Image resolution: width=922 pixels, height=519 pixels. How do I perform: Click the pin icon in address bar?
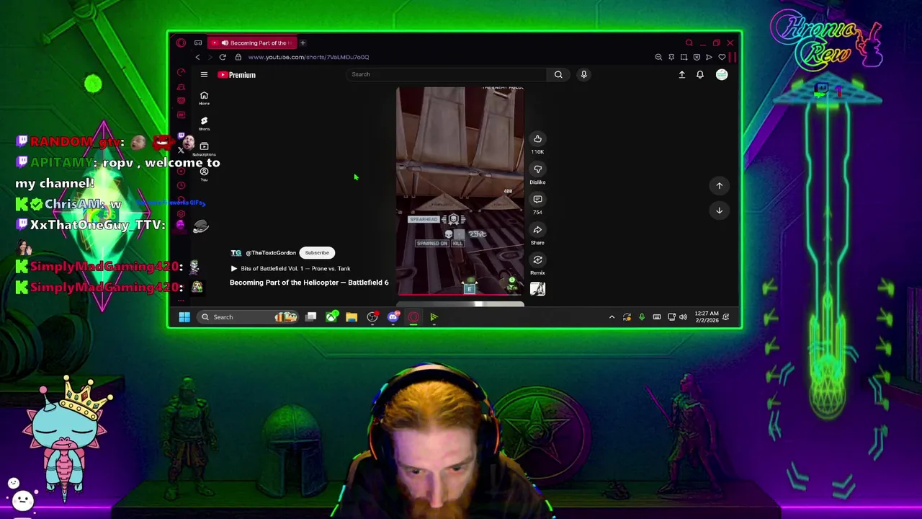[x=671, y=57]
